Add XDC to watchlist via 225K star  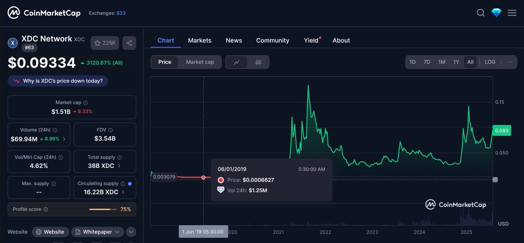(x=105, y=43)
